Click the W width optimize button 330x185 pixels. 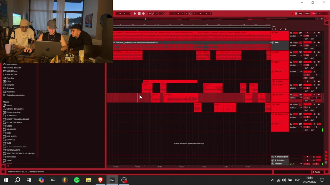(321, 19)
